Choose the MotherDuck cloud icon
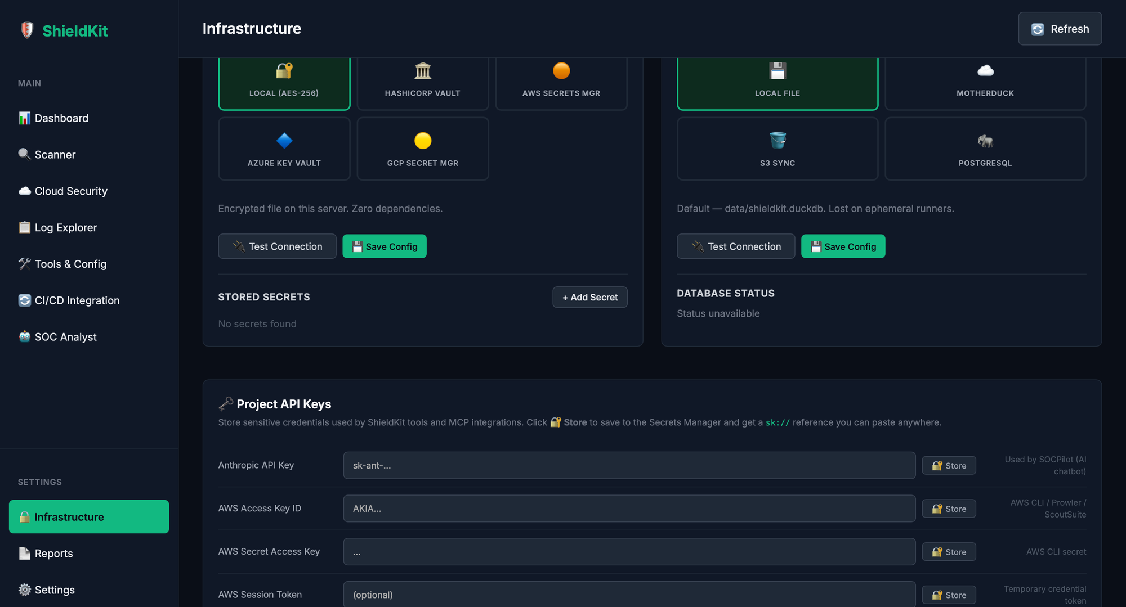The image size is (1126, 607). 985,71
